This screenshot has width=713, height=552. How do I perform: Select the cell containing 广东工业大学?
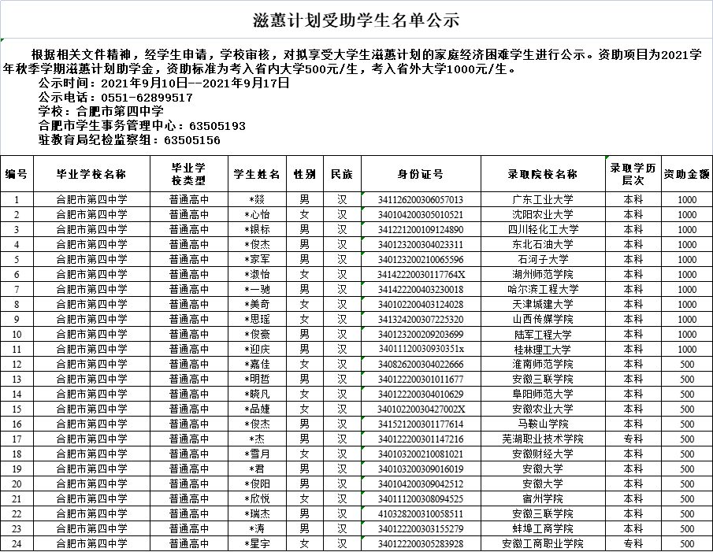[x=542, y=200]
